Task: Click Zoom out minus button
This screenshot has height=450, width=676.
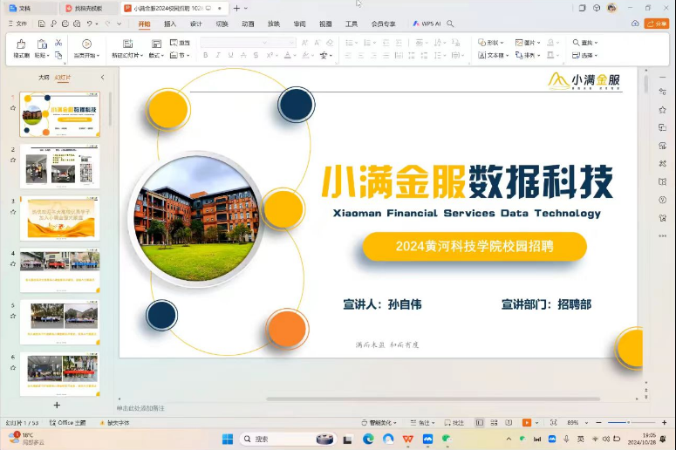Action: [x=598, y=423]
